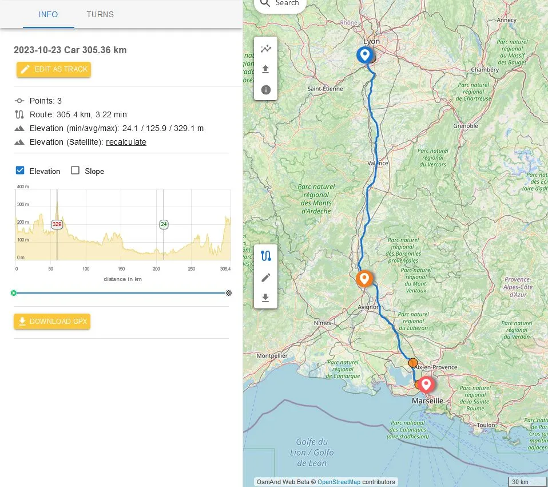Click the map search magnifier icon
The image size is (548, 487).
pos(265,3)
